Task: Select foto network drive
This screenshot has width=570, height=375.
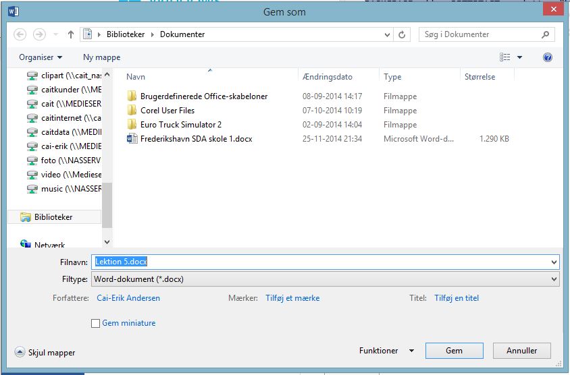Action: coord(64,161)
